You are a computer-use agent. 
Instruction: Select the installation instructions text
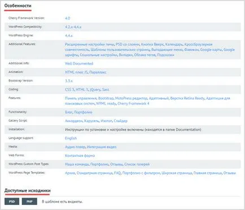click(x=133, y=130)
